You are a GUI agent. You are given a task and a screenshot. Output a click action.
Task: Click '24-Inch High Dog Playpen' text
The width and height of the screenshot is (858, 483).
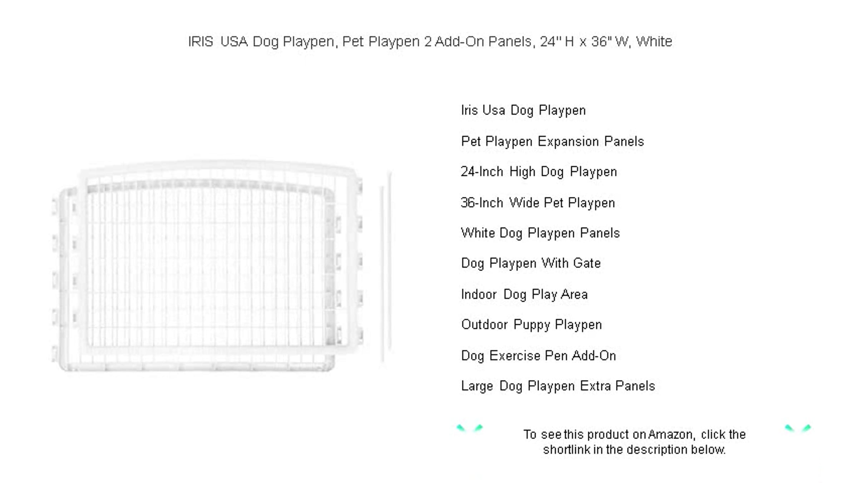tap(539, 172)
